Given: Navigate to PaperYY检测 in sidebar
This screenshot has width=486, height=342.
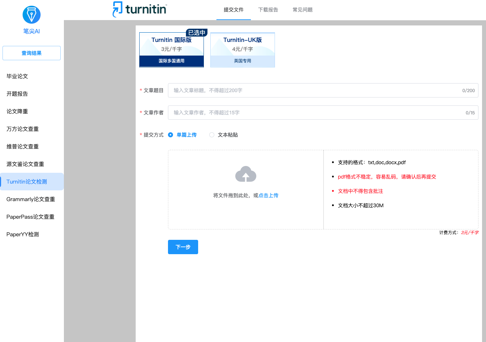Looking at the screenshot, I should (23, 234).
